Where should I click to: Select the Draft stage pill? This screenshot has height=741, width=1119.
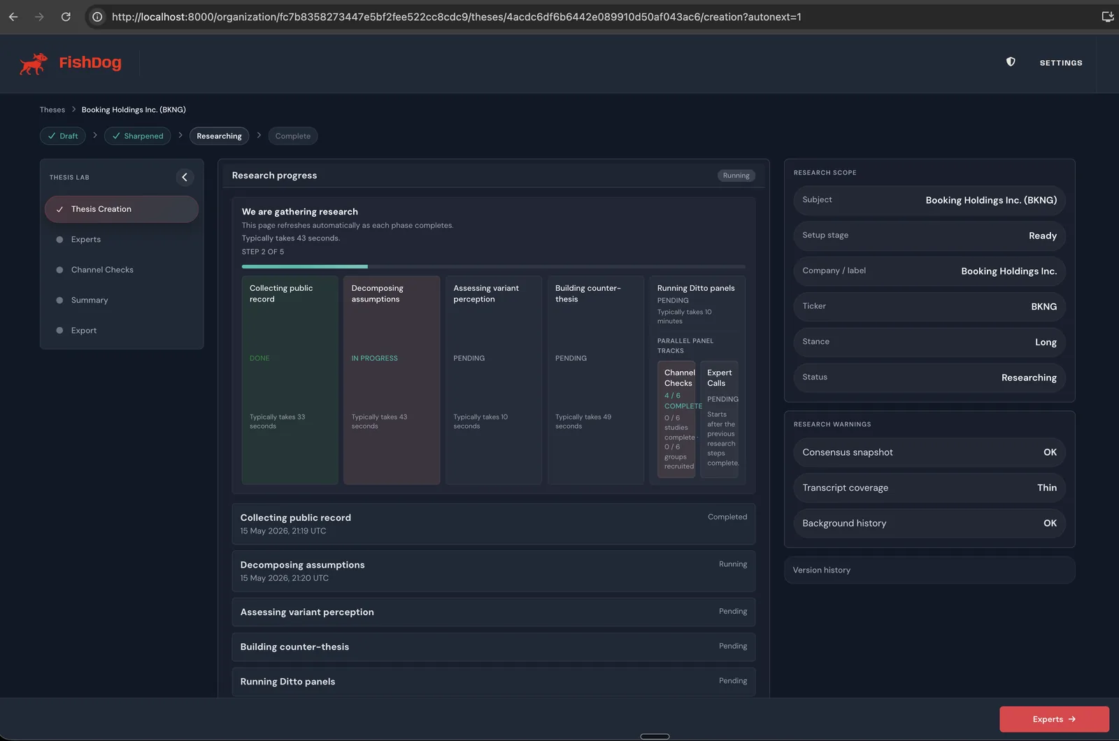63,136
